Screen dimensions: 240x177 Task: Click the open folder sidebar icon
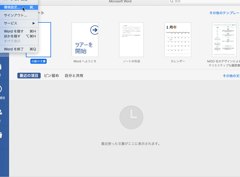click(x=1, y=135)
